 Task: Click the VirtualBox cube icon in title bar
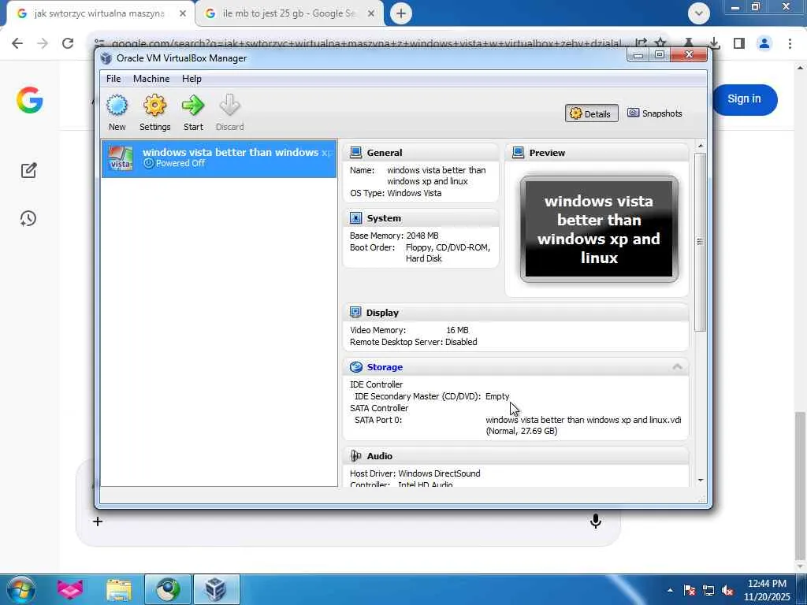pos(106,58)
